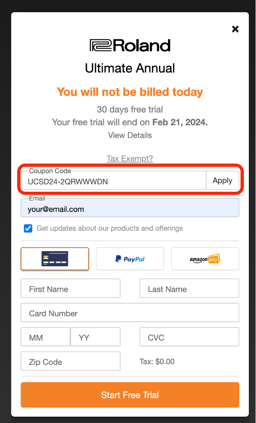Select the credit card payment icon
Viewport: 256px width, 423px height.
55,259
